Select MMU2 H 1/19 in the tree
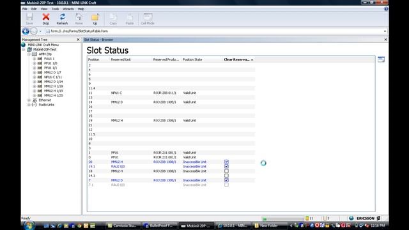Image resolution: width=409 pixels, height=230 pixels. [x=54, y=91]
